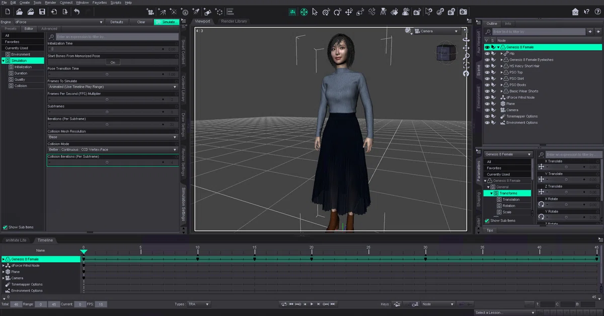Select the Node Selection arrow tool
This screenshot has height=316, width=604.
point(315,12)
